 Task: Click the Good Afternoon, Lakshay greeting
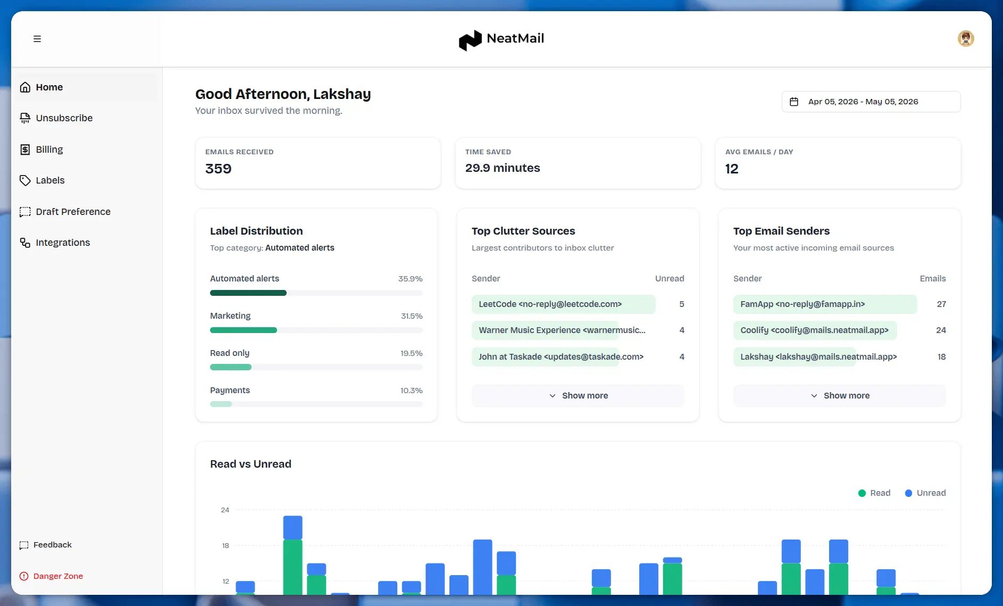point(283,94)
